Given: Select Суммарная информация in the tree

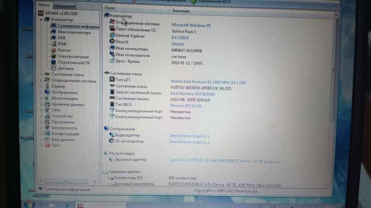Looking at the screenshot, I should [78, 26].
